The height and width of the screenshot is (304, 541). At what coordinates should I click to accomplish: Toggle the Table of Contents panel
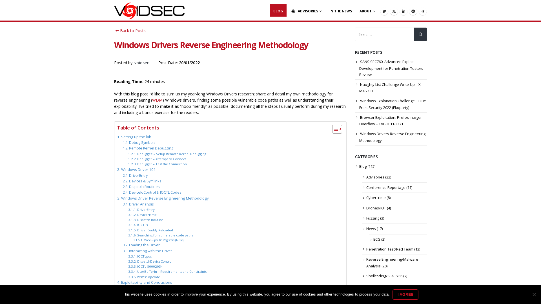click(x=337, y=129)
